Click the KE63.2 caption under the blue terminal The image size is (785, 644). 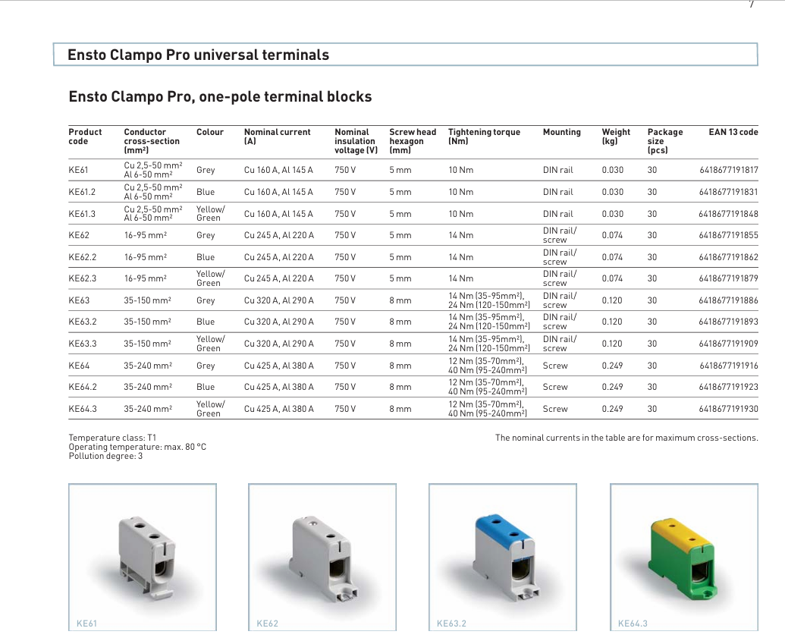(451, 624)
